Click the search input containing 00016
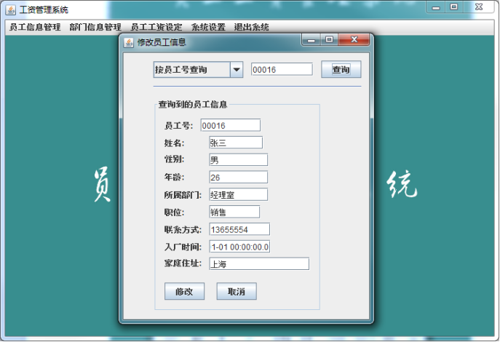 (282, 69)
